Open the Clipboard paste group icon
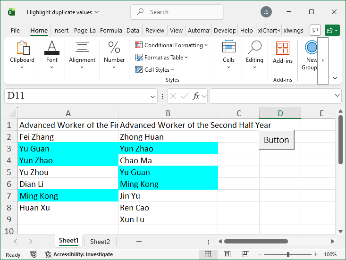This screenshot has width=346, height=260. tap(22, 48)
